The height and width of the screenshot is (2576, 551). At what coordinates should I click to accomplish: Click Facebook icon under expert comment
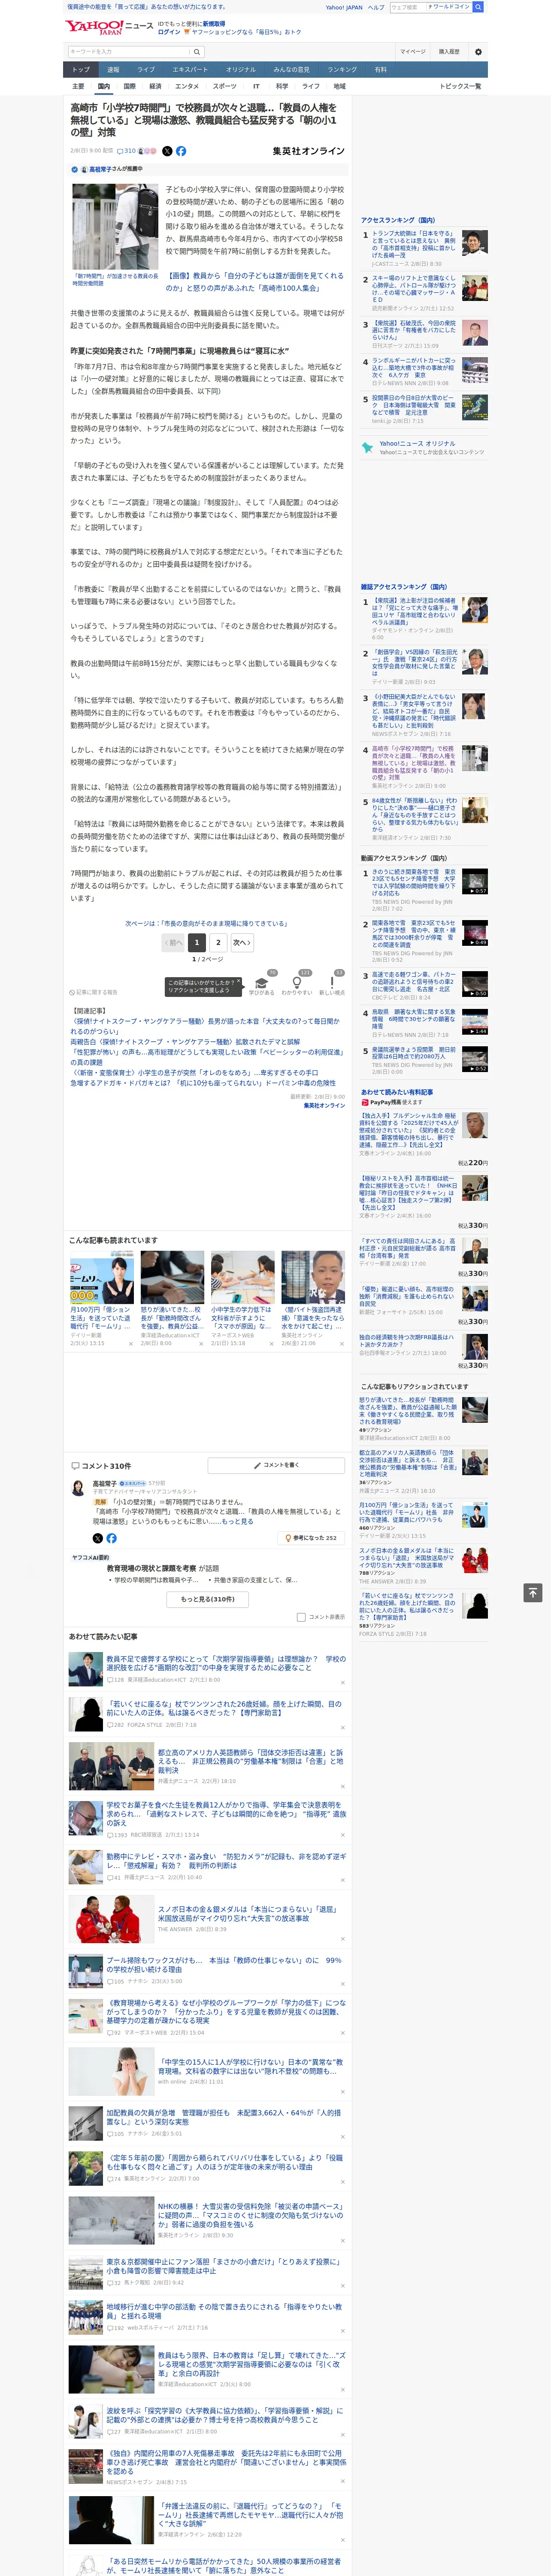111,1538
